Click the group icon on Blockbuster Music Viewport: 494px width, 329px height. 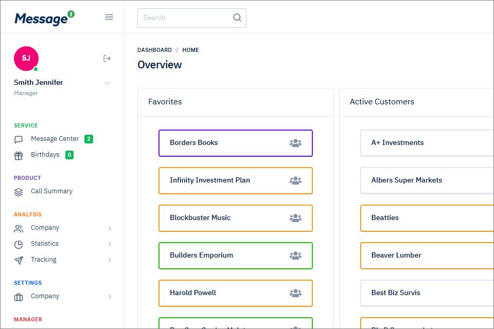(x=295, y=218)
